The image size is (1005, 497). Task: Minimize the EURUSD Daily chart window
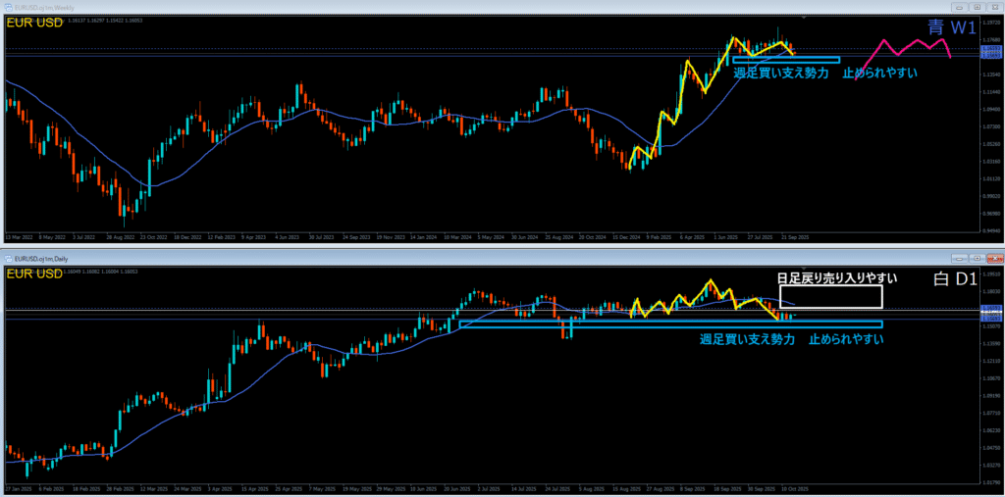(959, 259)
